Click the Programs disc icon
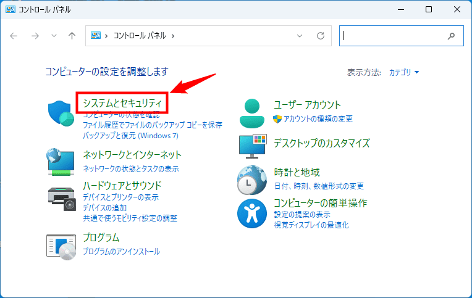472x298 pixels. coord(61,247)
